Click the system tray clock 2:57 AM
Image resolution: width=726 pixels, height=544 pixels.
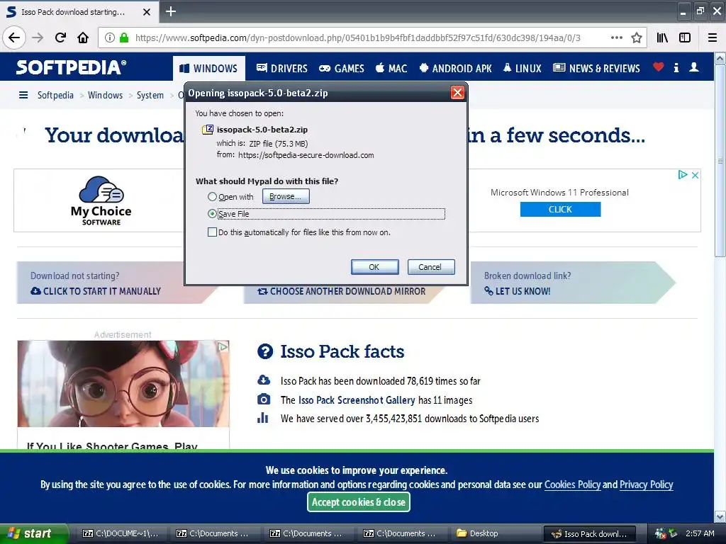pyautogui.click(x=700, y=533)
